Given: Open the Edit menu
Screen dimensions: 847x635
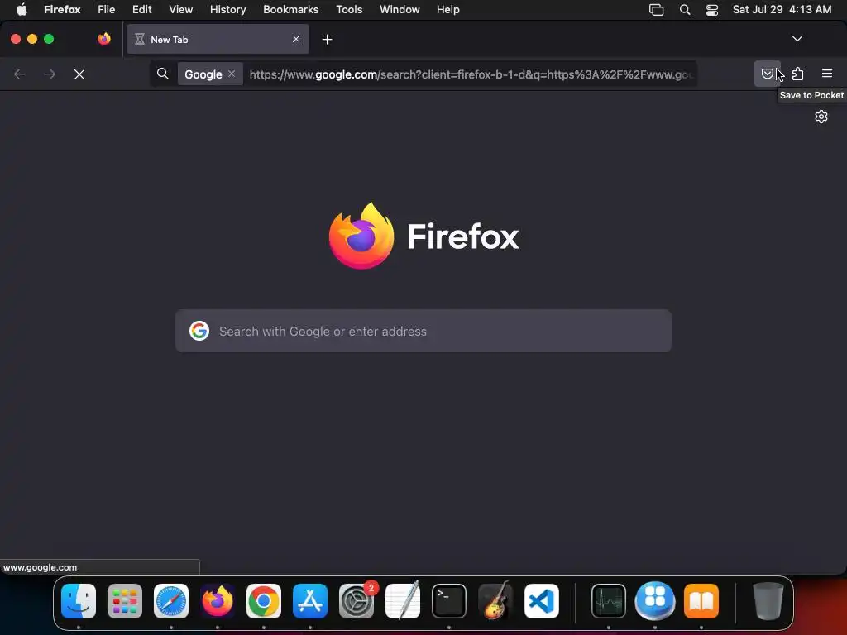Looking at the screenshot, I should click(142, 10).
